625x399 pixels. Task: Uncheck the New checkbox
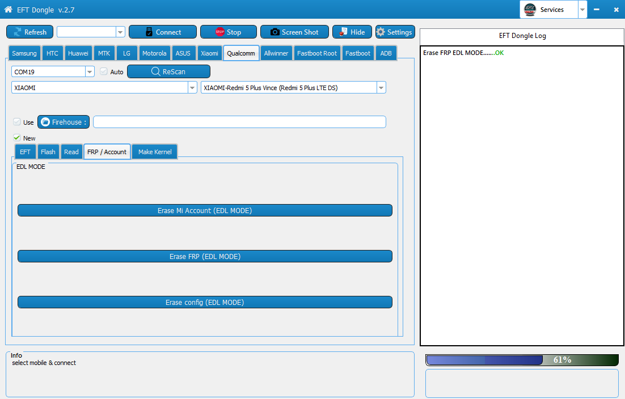coord(17,138)
